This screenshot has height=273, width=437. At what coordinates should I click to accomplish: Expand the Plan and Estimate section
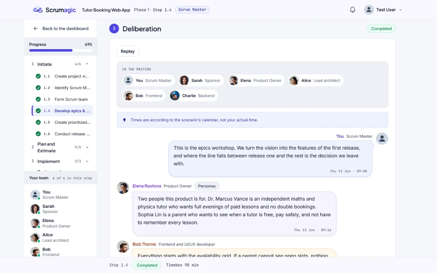87,147
